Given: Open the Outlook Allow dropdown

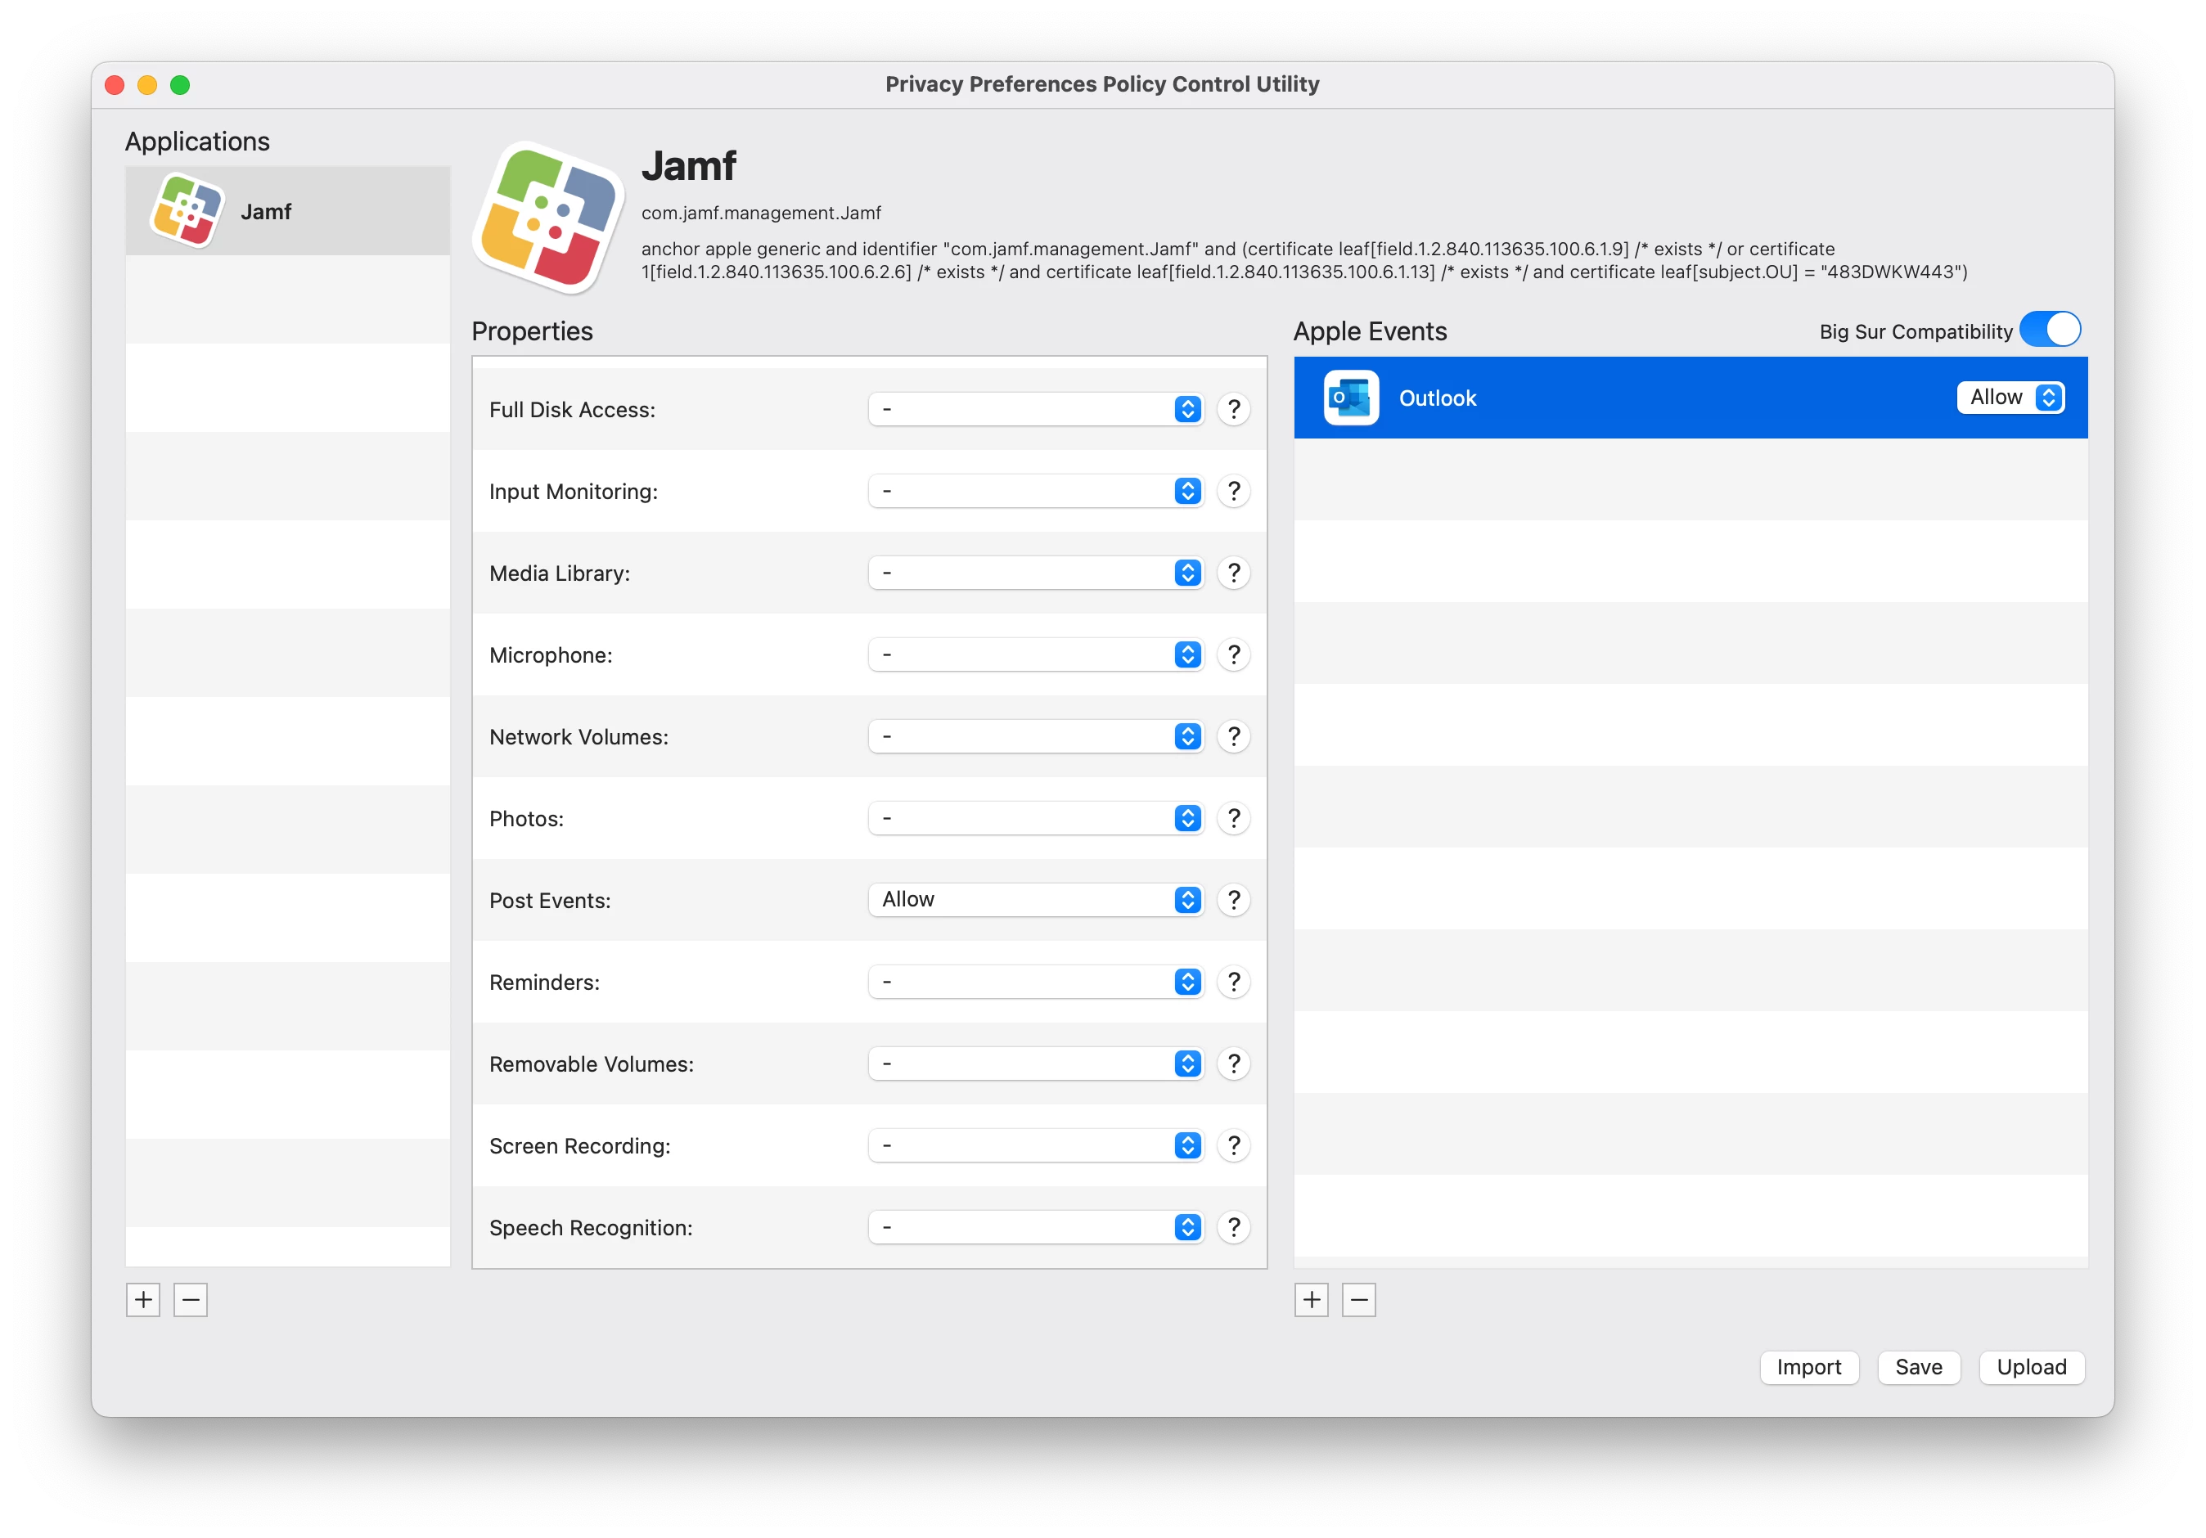Looking at the screenshot, I should point(2010,397).
